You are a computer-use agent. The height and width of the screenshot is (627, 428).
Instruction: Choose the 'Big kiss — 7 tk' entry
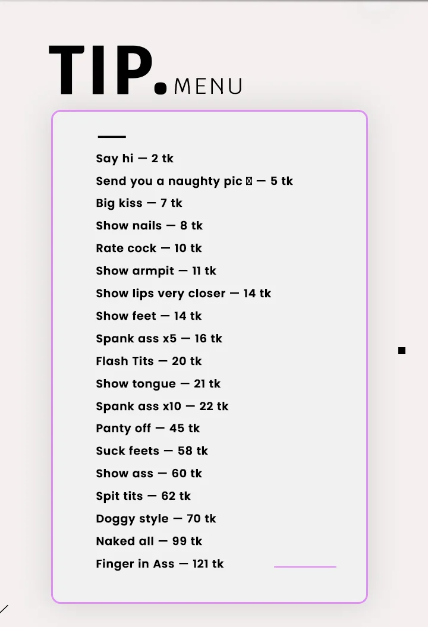click(x=139, y=203)
